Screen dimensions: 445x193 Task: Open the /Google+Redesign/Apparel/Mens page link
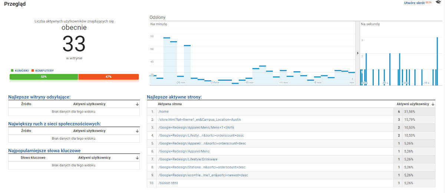184,152
